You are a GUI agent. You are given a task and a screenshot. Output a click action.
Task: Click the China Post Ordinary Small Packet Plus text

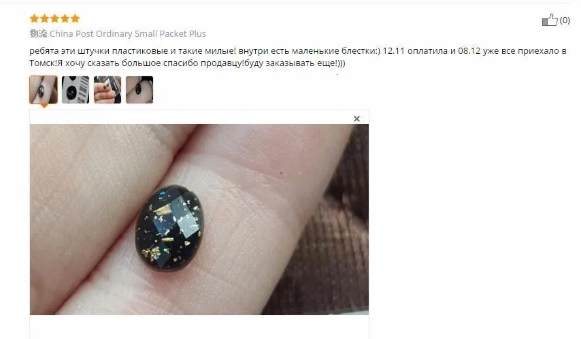pyautogui.click(x=128, y=34)
